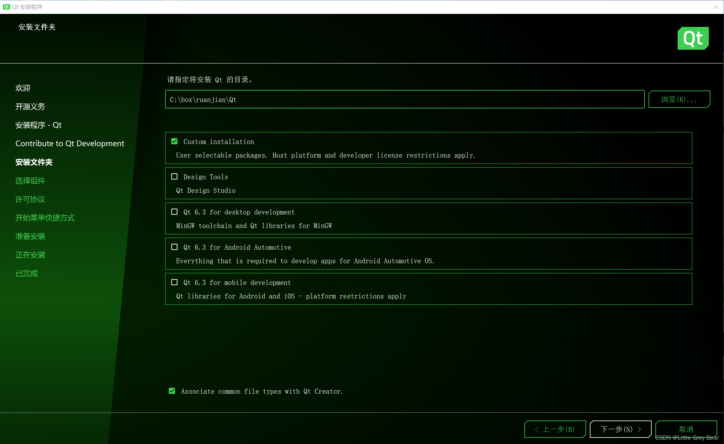The width and height of the screenshot is (724, 444).
Task: Click the Qt logo in the header
Action: pos(693,38)
